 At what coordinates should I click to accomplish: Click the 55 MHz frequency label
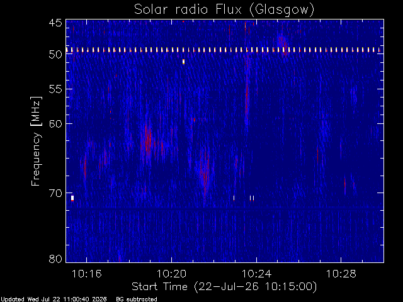tap(55, 89)
